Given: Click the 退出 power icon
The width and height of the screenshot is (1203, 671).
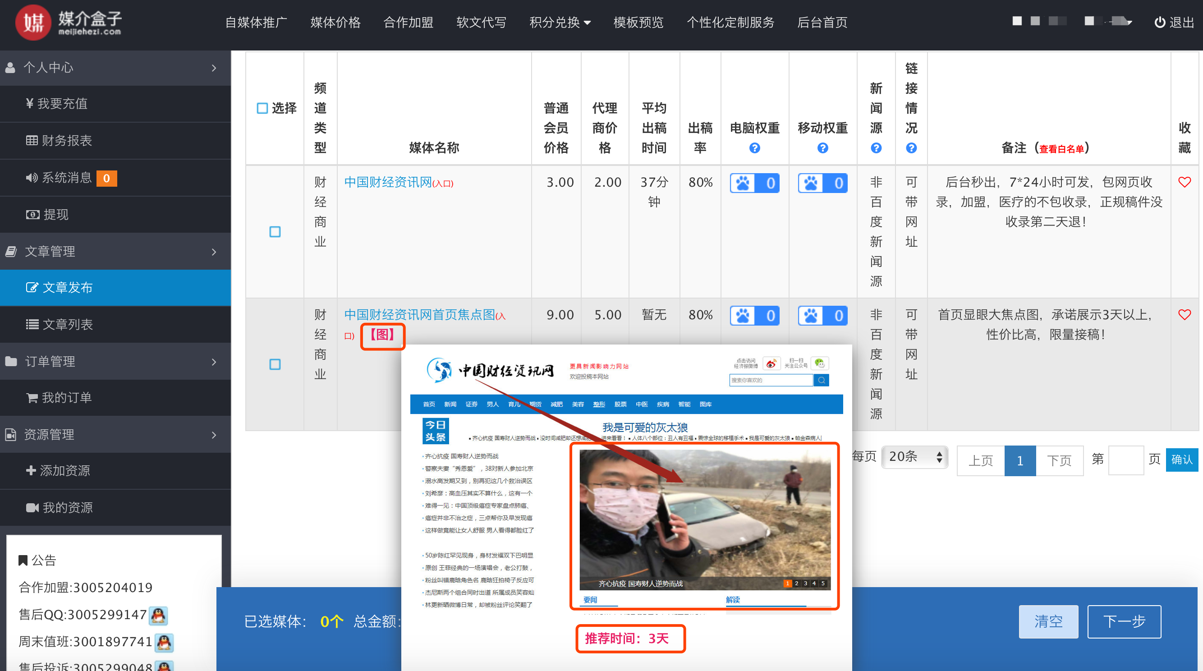Looking at the screenshot, I should [1159, 22].
